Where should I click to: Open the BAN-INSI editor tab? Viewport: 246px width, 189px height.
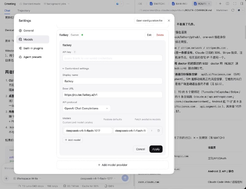coord(180,4)
